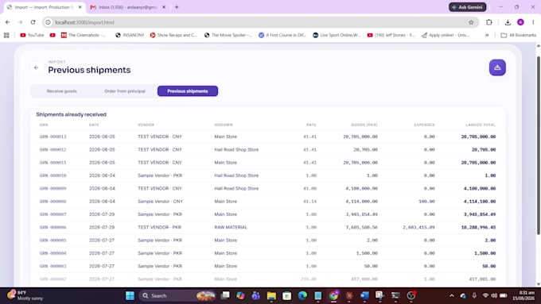
Task: Open Microsoft Word from the taskbar
Action: (364, 296)
